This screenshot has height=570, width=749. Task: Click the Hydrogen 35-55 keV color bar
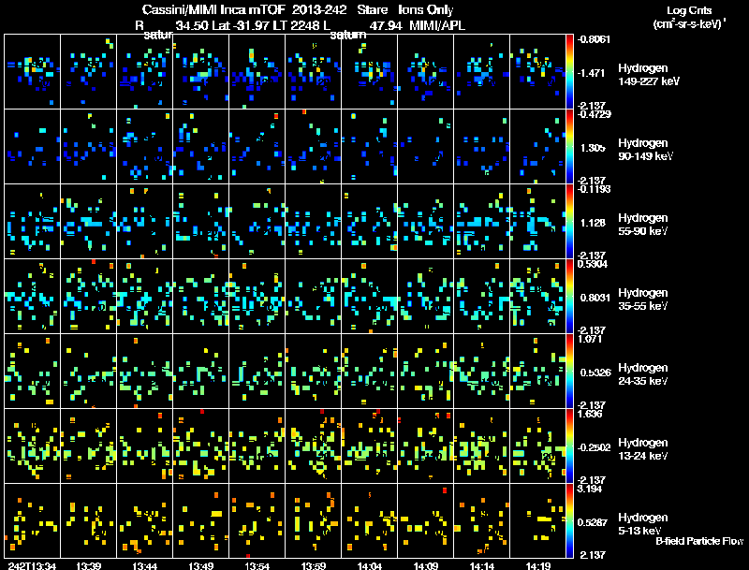[x=569, y=297]
